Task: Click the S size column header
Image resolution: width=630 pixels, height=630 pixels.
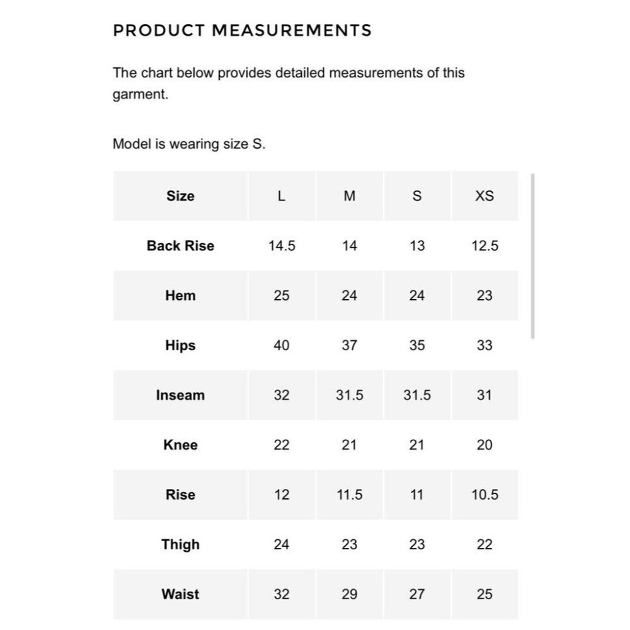Action: (x=417, y=196)
